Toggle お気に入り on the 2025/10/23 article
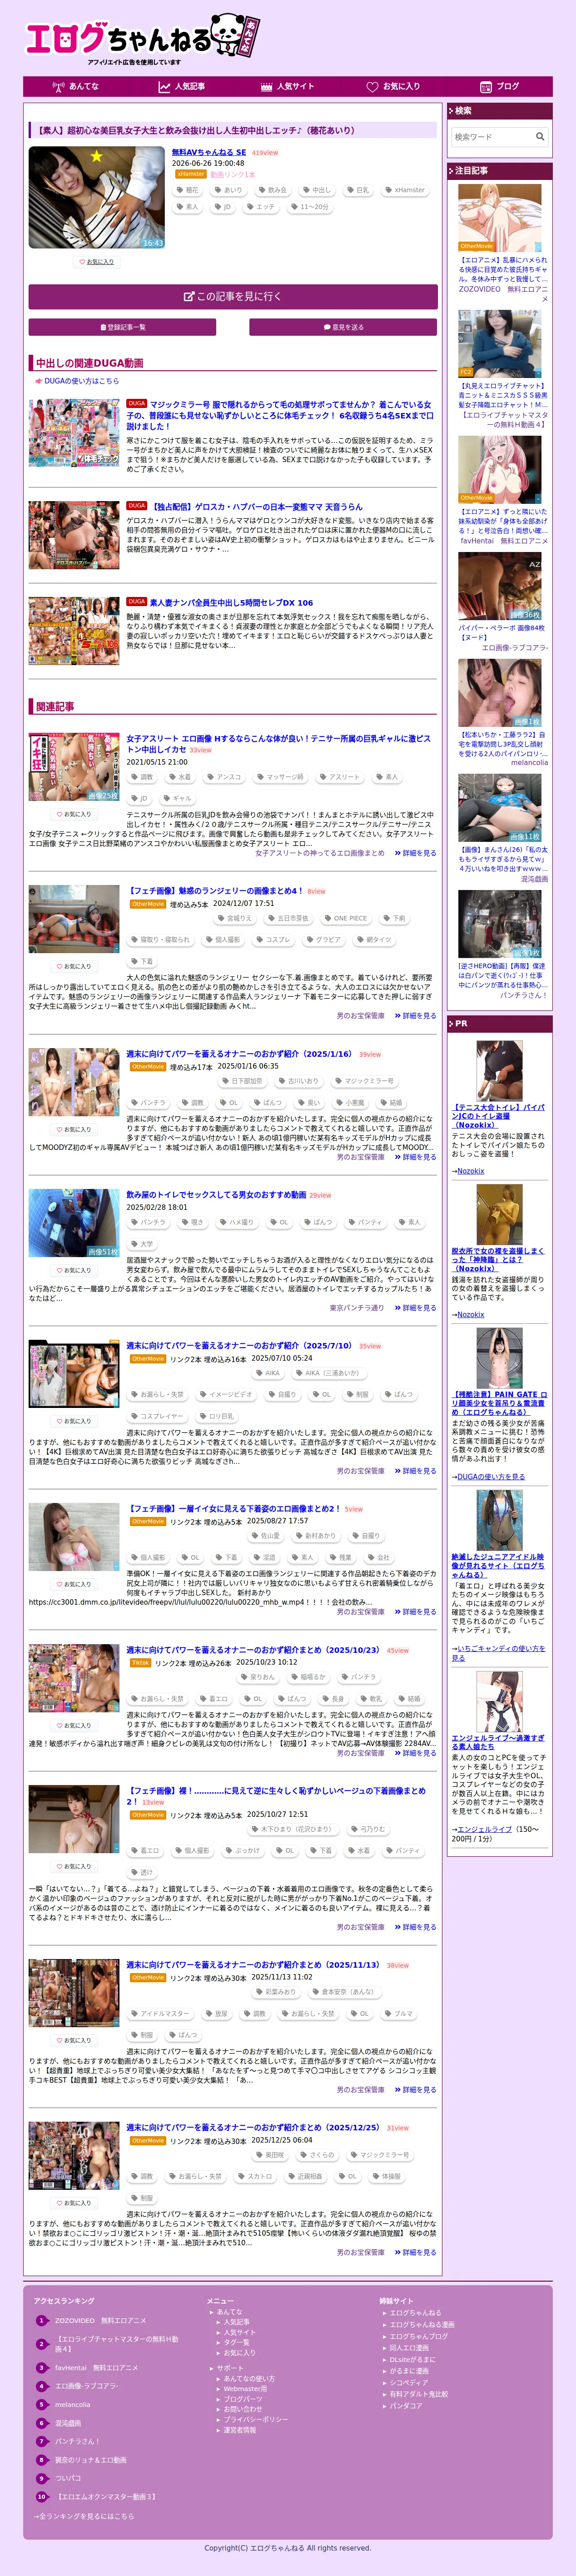Image resolution: width=576 pixels, height=2576 pixels. tap(73, 1725)
